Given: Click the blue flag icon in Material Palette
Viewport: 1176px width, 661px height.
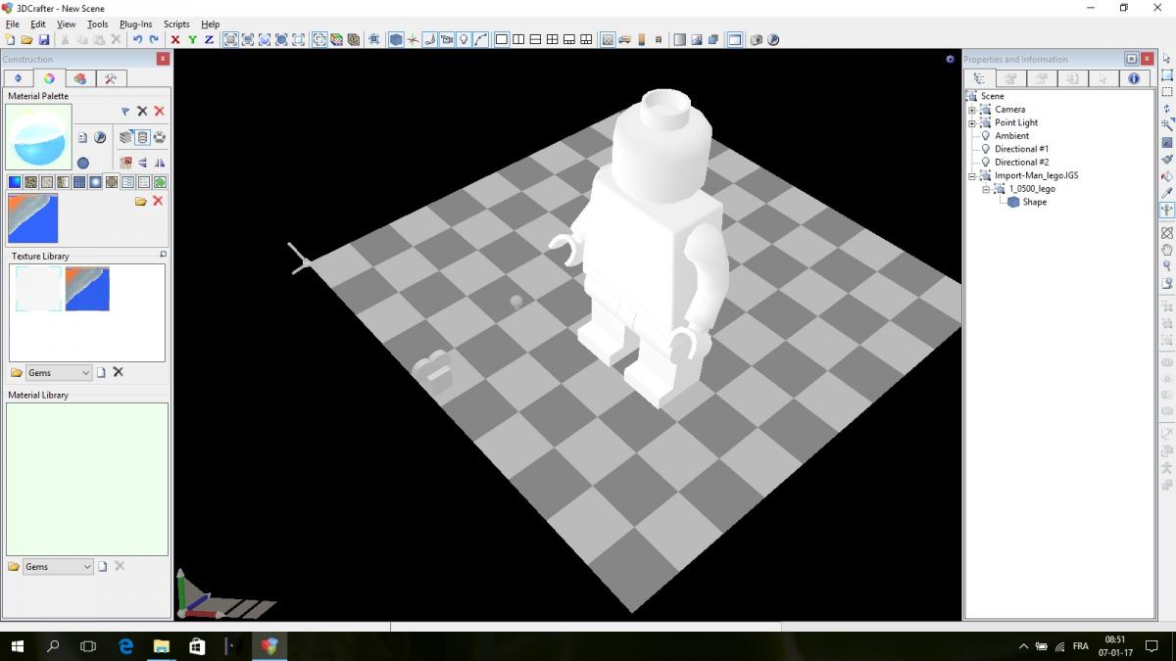Looking at the screenshot, I should pos(125,112).
